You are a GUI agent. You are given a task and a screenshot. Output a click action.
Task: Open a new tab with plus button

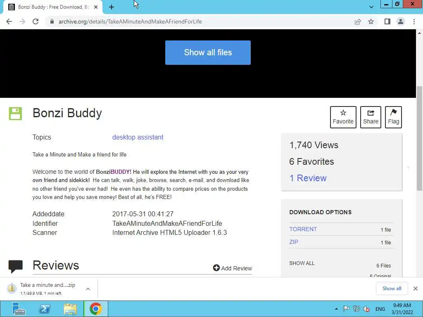tap(112, 7)
